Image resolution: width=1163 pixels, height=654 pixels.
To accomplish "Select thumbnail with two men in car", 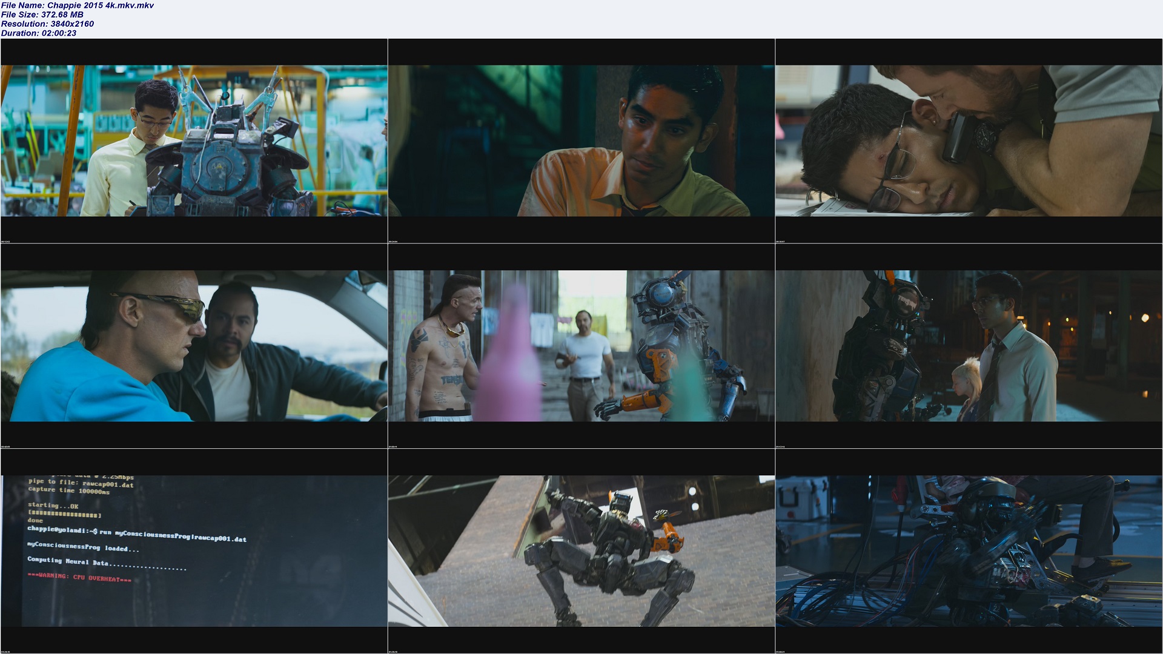I will click(194, 346).
